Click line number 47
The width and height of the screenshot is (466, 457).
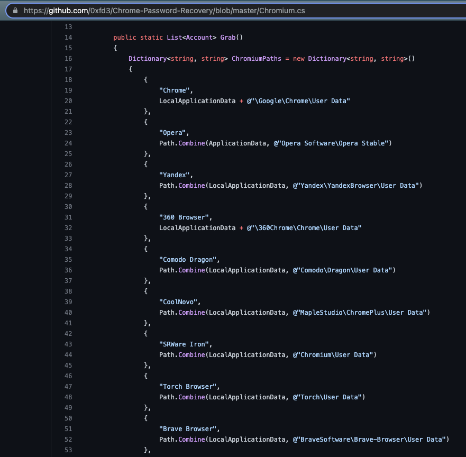point(68,387)
